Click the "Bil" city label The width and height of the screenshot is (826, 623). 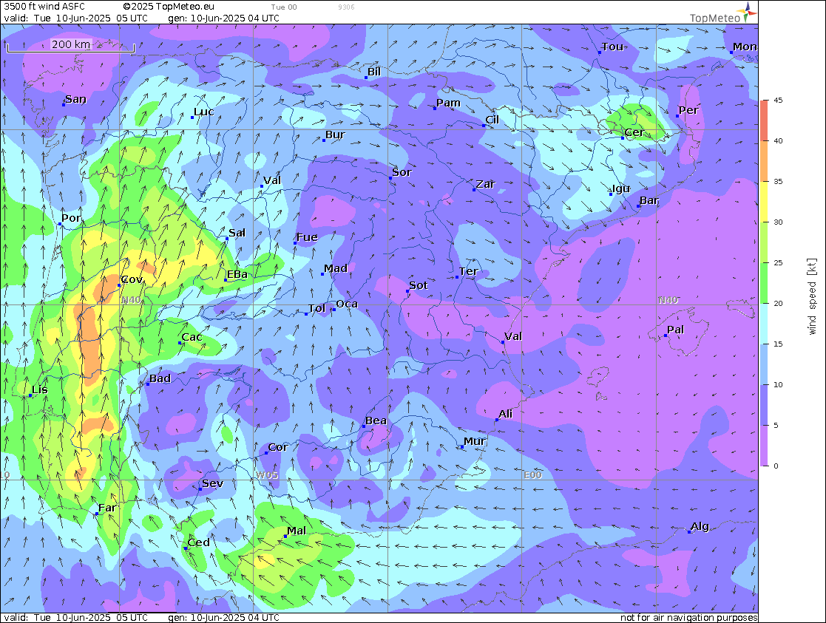pos(374,72)
